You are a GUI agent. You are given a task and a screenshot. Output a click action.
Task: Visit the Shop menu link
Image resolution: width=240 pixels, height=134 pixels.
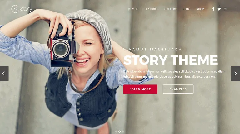[200, 9]
